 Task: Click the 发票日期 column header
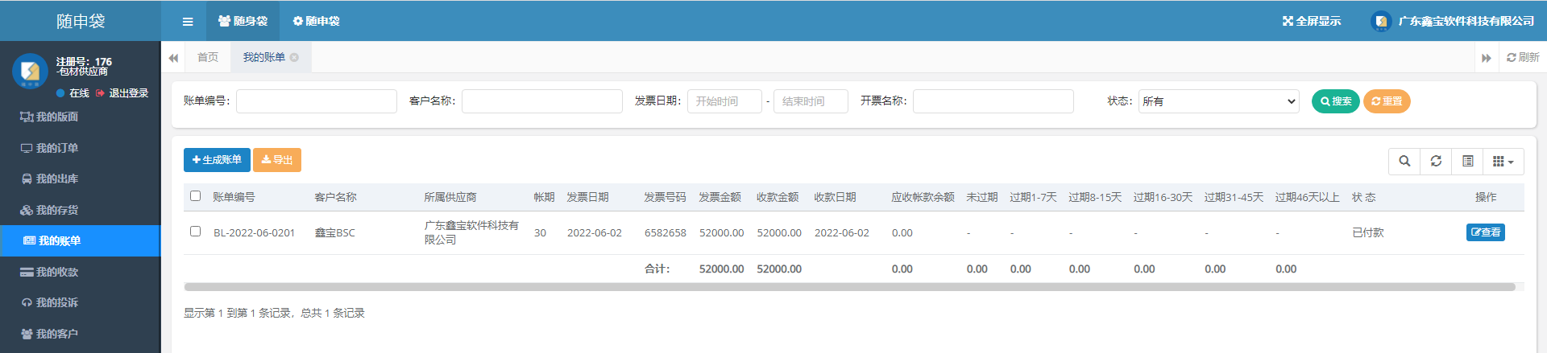[587, 197]
